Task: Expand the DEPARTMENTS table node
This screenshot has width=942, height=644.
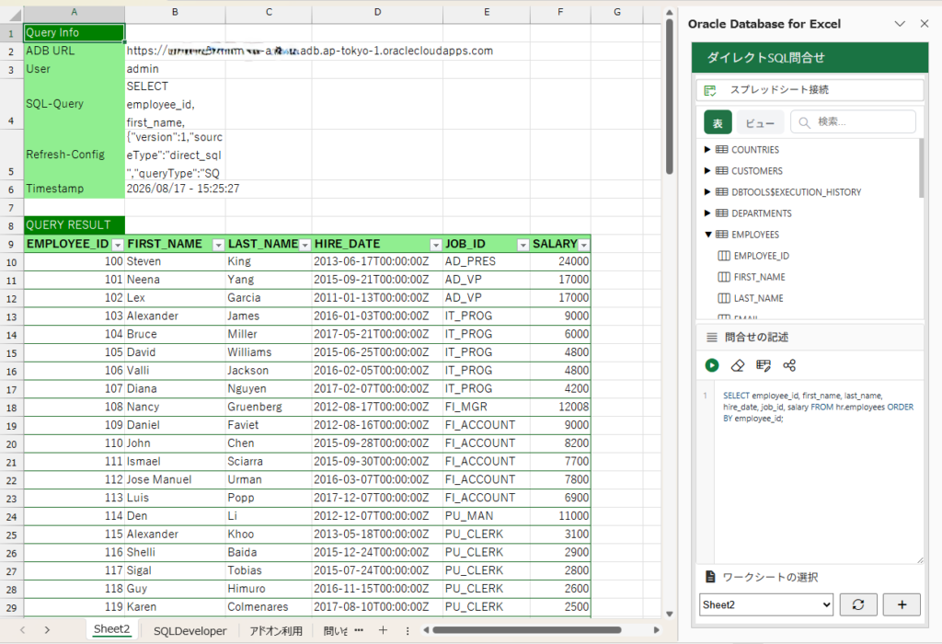Action: [707, 213]
